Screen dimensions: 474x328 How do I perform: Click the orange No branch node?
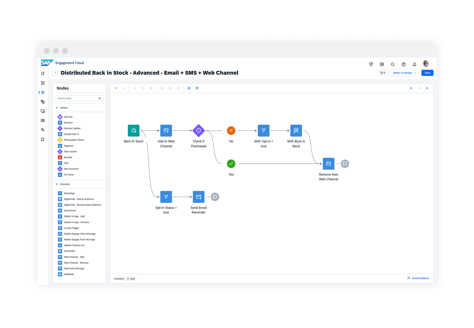(x=231, y=131)
